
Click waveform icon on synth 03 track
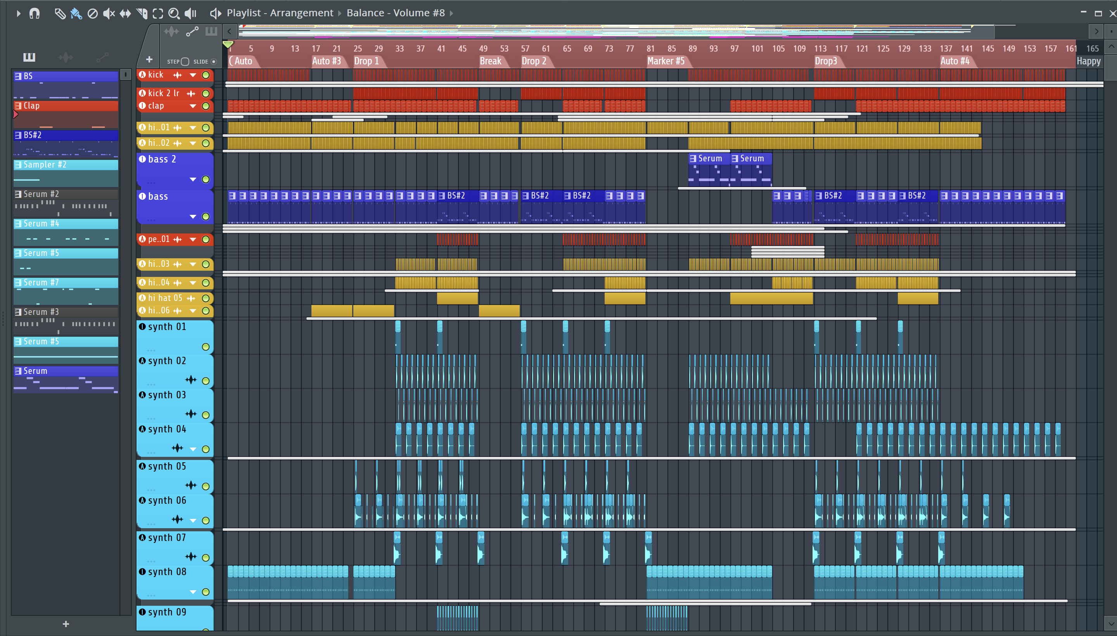191,414
